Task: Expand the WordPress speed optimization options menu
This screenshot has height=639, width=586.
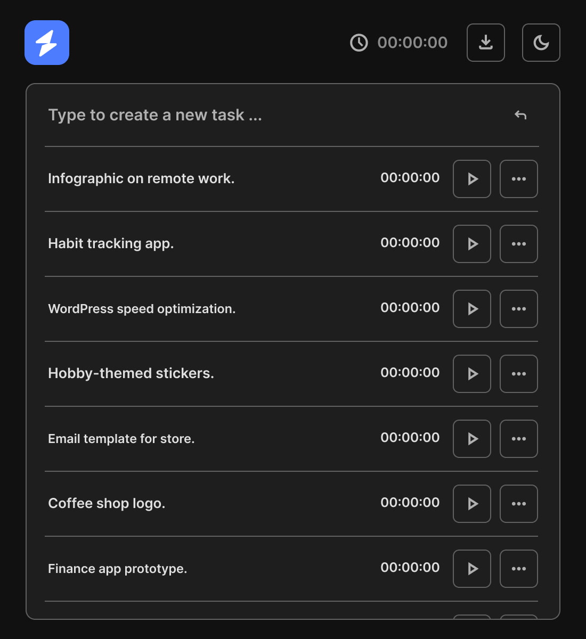Action: pyautogui.click(x=518, y=309)
